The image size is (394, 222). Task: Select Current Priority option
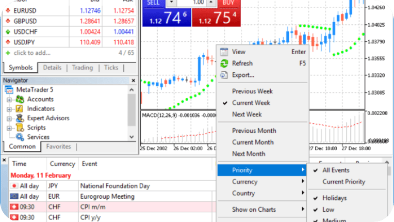347,182
